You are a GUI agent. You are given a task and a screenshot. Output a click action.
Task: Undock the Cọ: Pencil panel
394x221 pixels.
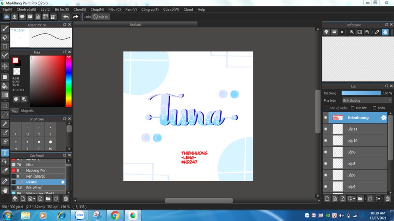pos(65,155)
